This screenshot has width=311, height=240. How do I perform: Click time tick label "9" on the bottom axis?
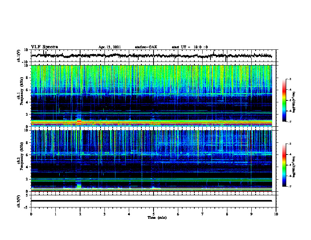pyautogui.click(x=251, y=214)
